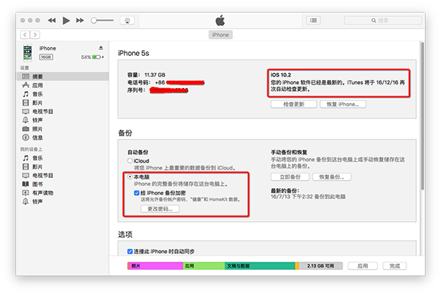Image resolution: width=441 pixels, height=294 pixels.
Task: Open 电视节目 under 设置
Action: [63, 112]
